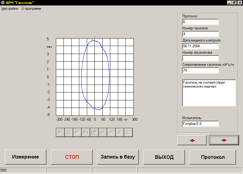Open the Протокол button at bottom
The height and width of the screenshot is (174, 243).
tap(213, 157)
